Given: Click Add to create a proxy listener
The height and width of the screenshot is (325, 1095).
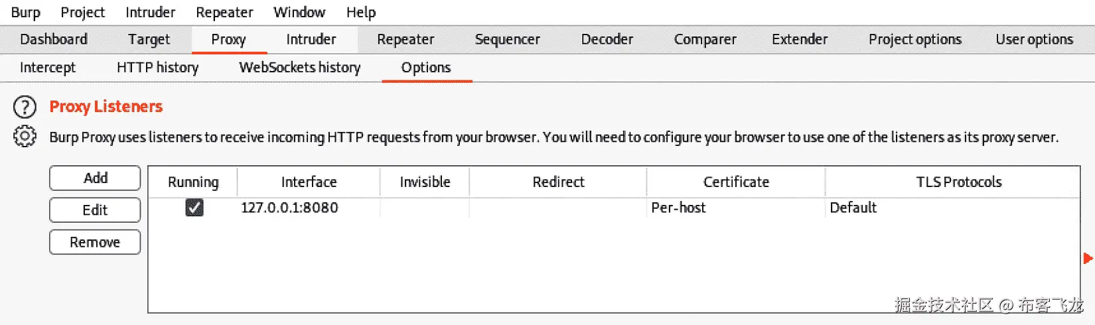Looking at the screenshot, I should tap(95, 178).
